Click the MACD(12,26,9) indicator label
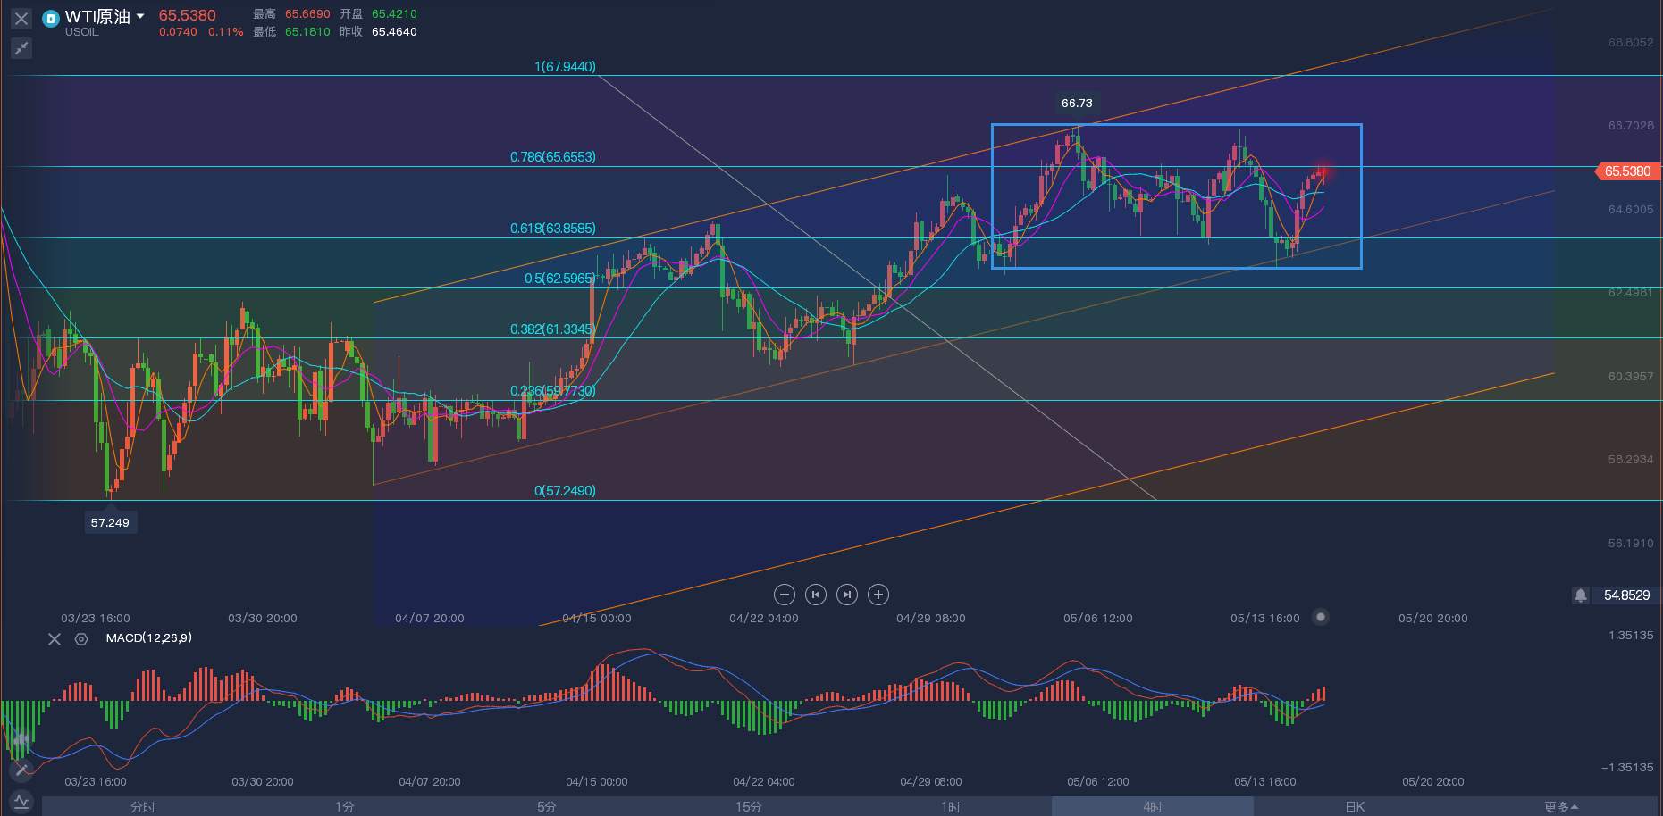Image resolution: width=1663 pixels, height=816 pixels. click(x=149, y=638)
